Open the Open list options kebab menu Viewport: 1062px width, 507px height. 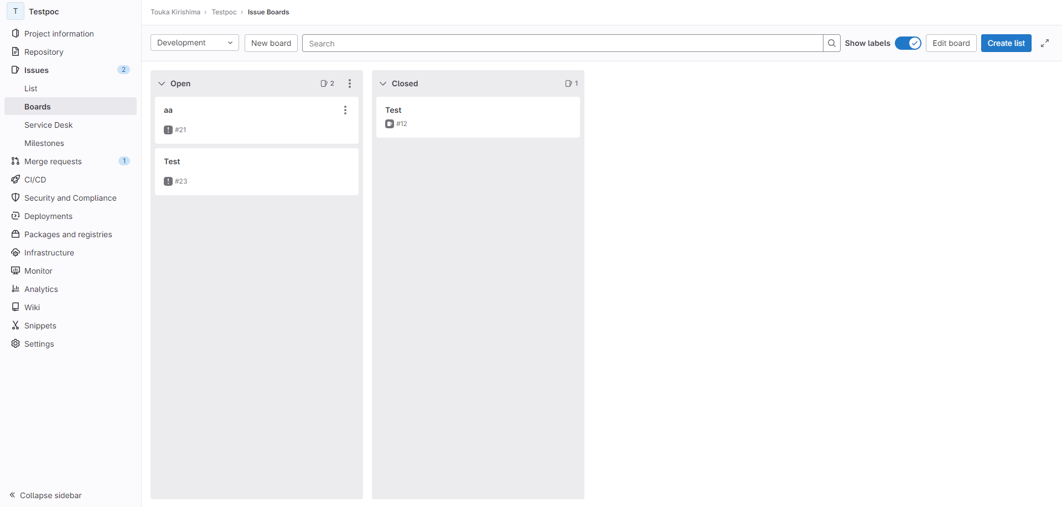pos(349,83)
